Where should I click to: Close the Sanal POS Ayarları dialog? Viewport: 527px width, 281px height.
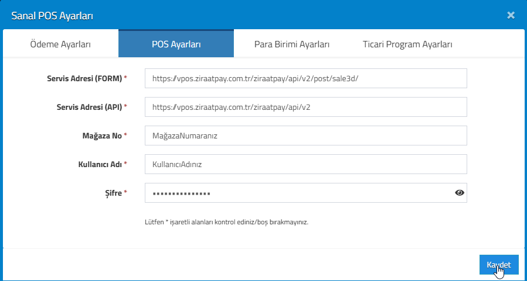click(511, 15)
